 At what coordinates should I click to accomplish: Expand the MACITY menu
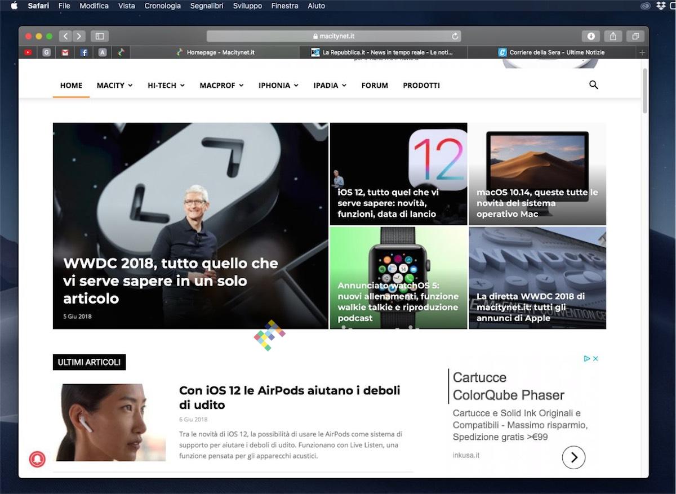(x=114, y=86)
